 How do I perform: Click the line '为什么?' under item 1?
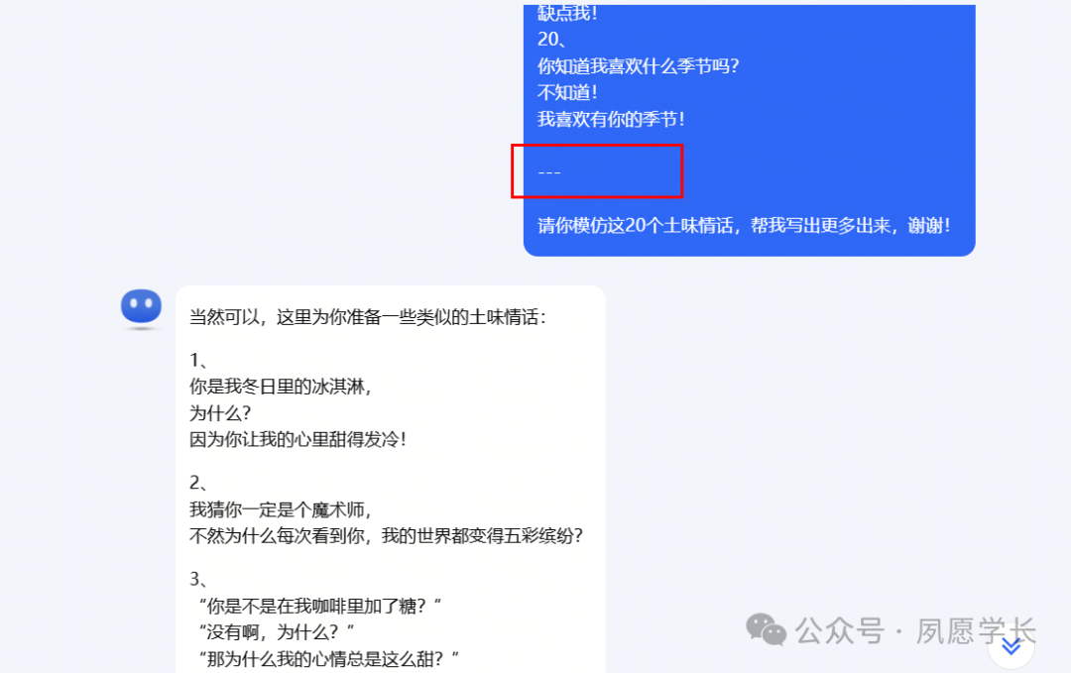tap(220, 413)
